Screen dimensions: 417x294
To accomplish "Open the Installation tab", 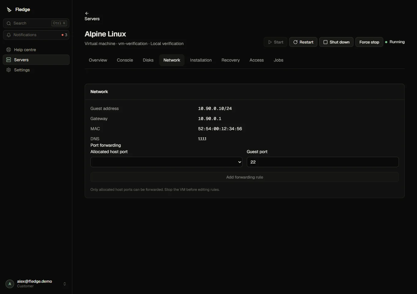I will click(x=201, y=60).
